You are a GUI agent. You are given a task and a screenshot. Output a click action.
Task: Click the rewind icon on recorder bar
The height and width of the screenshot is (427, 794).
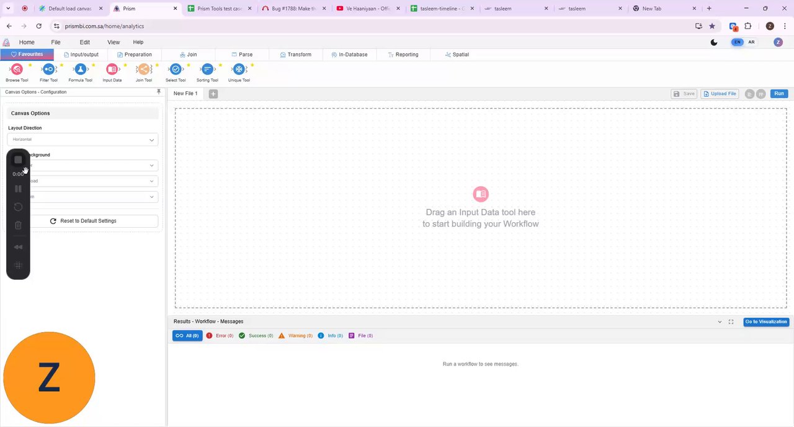click(18, 247)
